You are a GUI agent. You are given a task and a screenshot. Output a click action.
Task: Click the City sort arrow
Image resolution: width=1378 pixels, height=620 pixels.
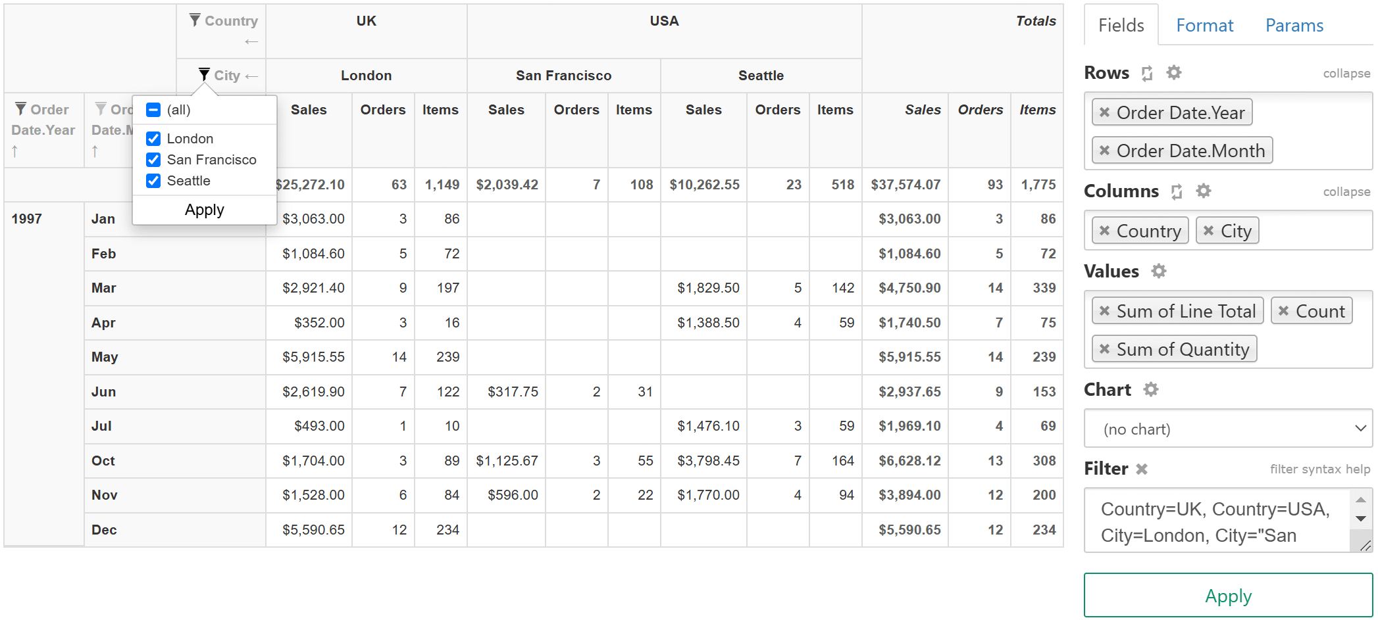(x=251, y=76)
